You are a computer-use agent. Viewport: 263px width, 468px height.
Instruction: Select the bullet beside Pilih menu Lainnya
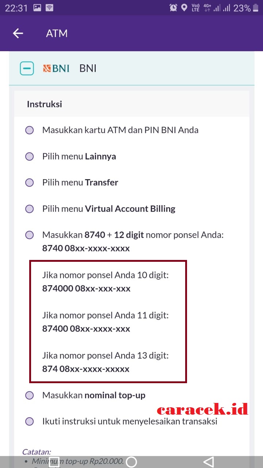[x=30, y=156]
